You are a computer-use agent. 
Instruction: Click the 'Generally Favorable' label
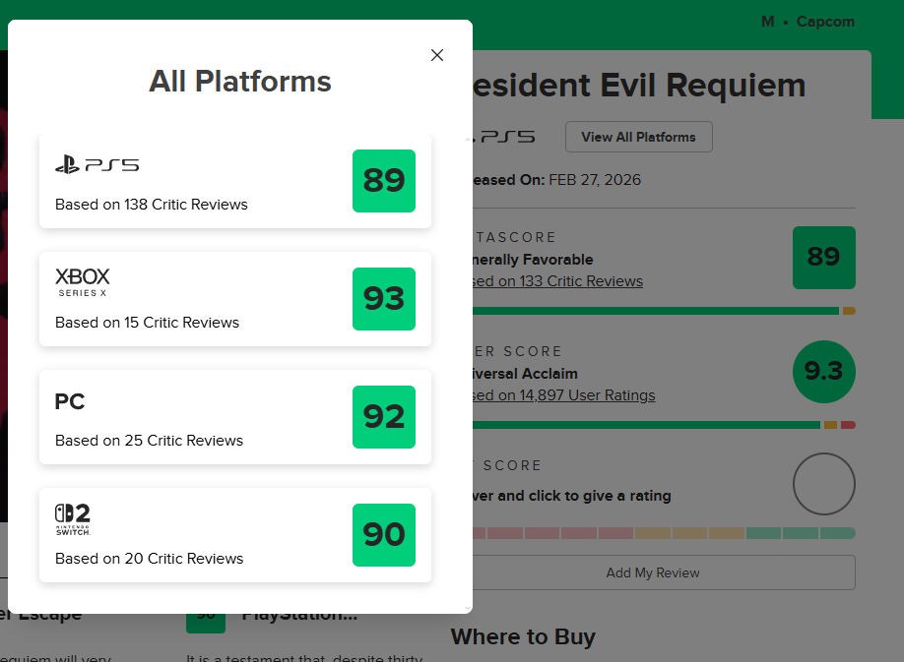coord(533,260)
